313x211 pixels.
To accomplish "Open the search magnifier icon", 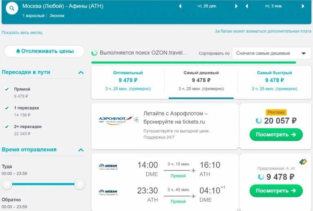I will point(12,8).
